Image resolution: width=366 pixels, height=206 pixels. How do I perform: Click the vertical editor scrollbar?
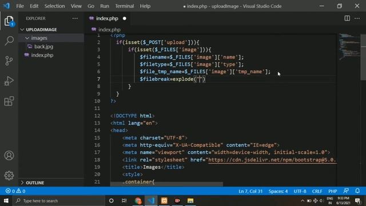pyautogui.click(x=363, y=57)
